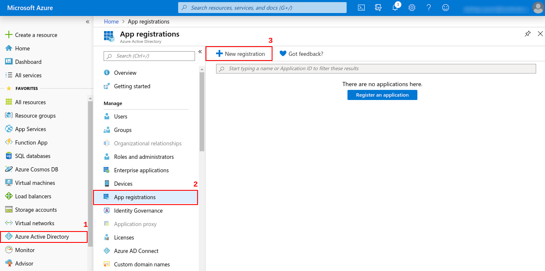Click the New registration button
This screenshot has width=545, height=271.
coord(240,54)
